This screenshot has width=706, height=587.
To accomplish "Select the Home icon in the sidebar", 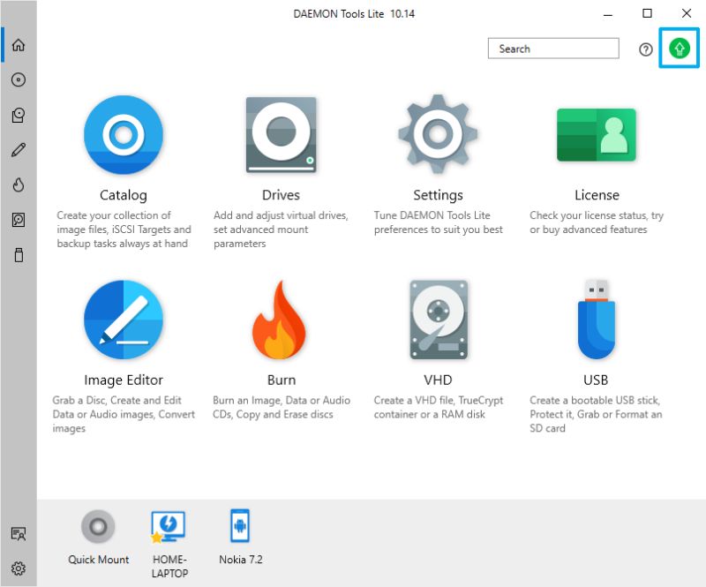I will click(x=19, y=44).
